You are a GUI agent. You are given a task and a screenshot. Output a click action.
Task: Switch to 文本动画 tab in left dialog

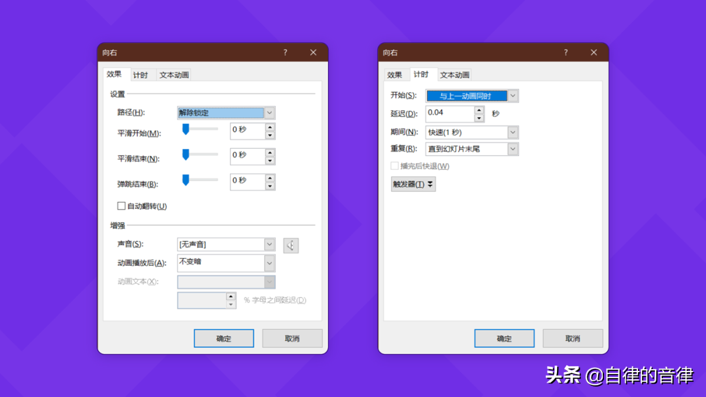pos(174,74)
